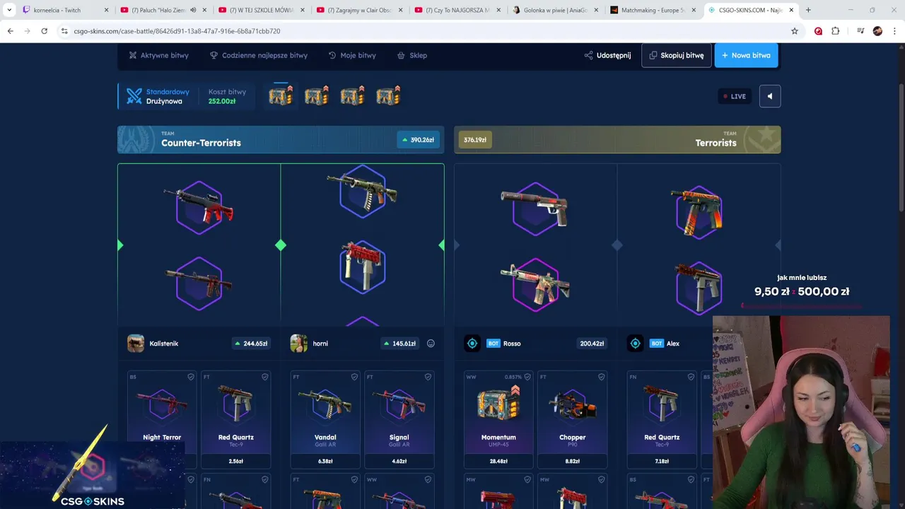Viewport: 905px width, 509px height.
Task: Open the browser extensions puzzle icon
Action: pos(836,31)
